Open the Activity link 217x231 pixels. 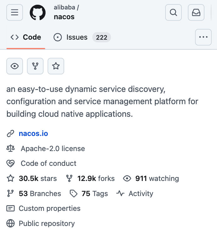141,194
